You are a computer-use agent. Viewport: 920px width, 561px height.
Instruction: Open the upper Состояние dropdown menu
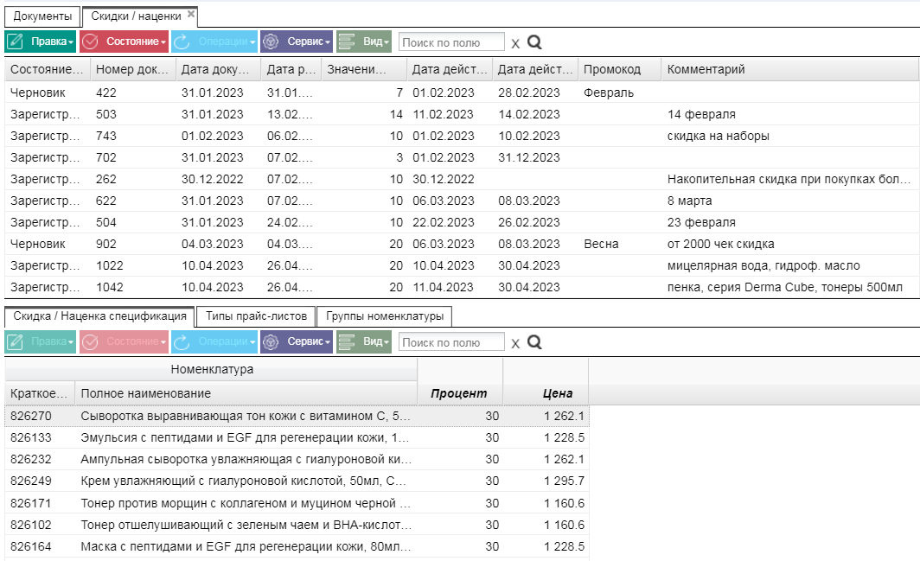124,41
